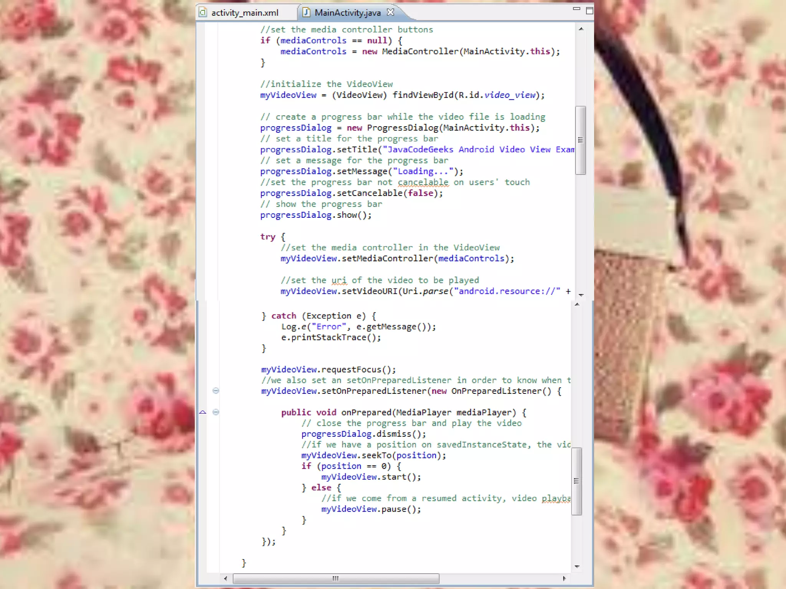Close the MainActivity.java editor tab
Viewport: 786px width, 589px height.
tap(390, 12)
